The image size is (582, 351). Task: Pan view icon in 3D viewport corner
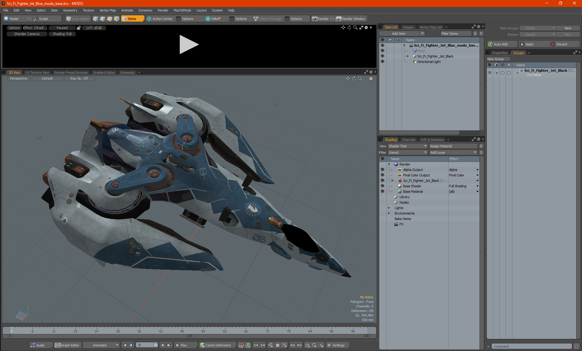click(x=348, y=79)
